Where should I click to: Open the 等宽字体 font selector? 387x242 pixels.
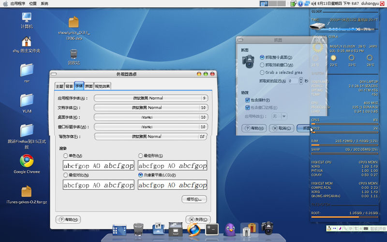point(148,136)
